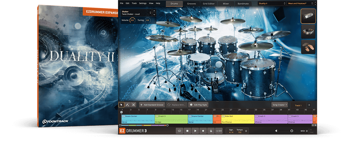
Task: Select the pencil draw tool
Action: pyautogui.click(x=127, y=105)
